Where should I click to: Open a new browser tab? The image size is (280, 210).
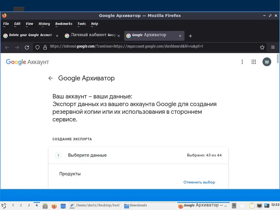[x=190, y=36]
